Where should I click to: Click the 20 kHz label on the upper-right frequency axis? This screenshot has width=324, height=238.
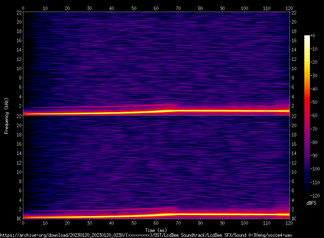pos(294,22)
